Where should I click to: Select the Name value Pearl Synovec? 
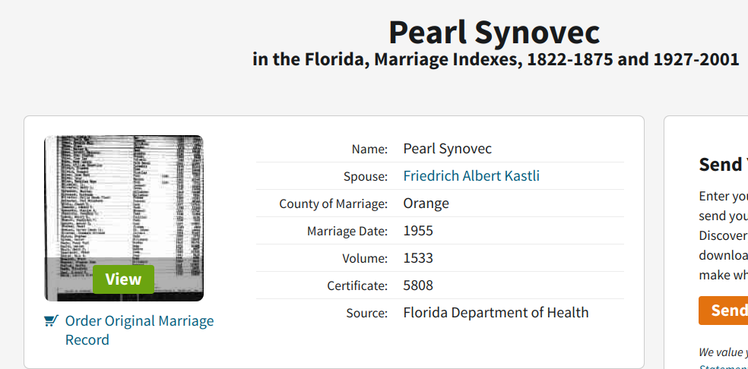(448, 149)
